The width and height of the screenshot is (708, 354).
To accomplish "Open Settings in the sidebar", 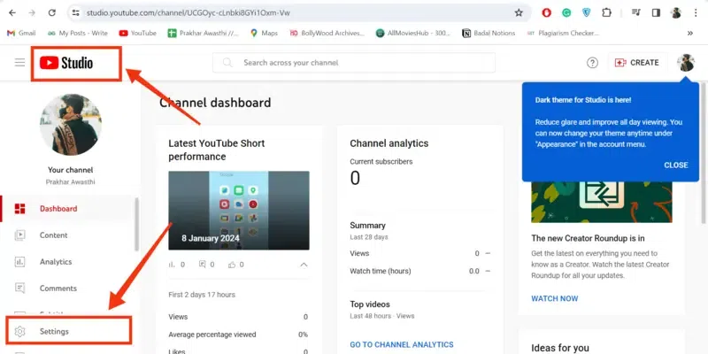I will 68,331.
